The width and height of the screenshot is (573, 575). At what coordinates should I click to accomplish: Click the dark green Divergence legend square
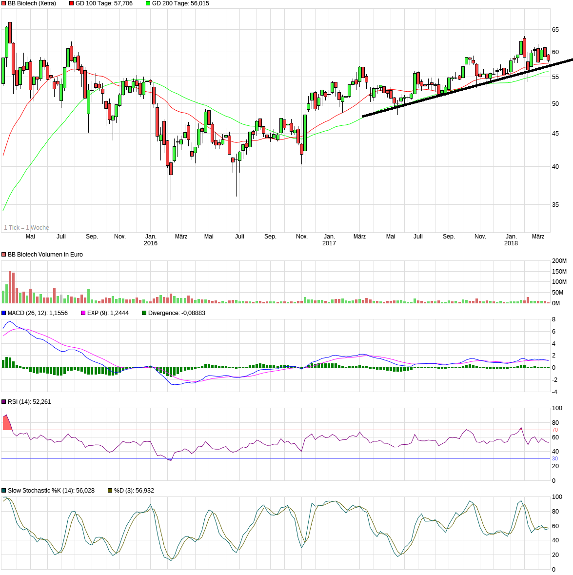click(144, 313)
